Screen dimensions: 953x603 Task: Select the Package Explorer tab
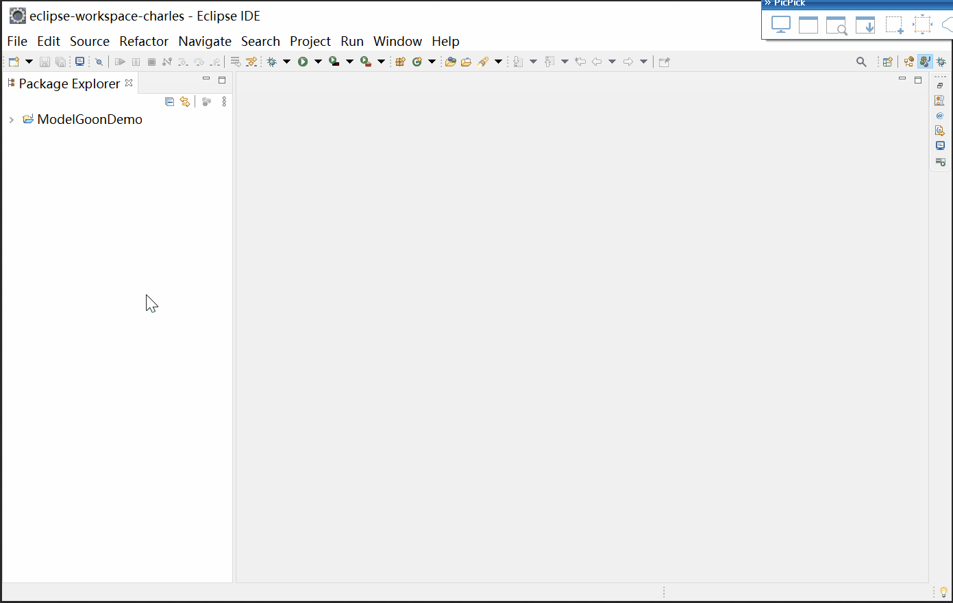(x=69, y=84)
